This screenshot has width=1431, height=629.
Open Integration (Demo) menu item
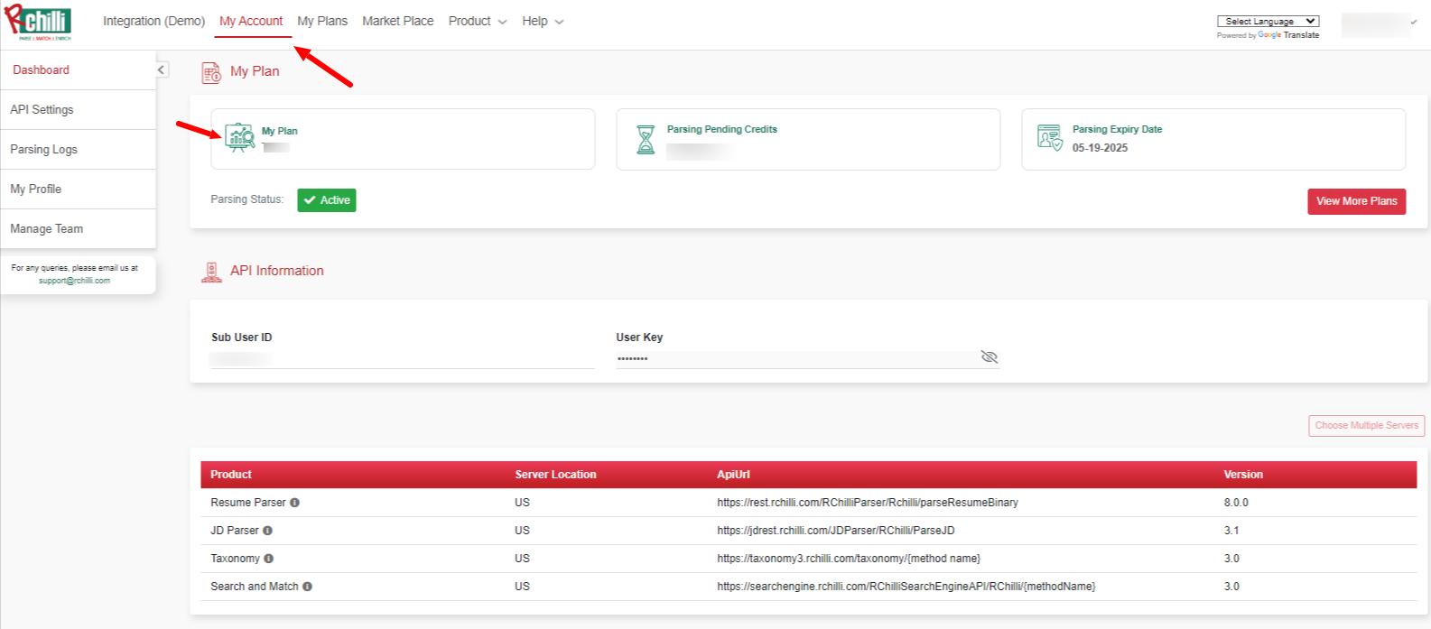coord(153,21)
